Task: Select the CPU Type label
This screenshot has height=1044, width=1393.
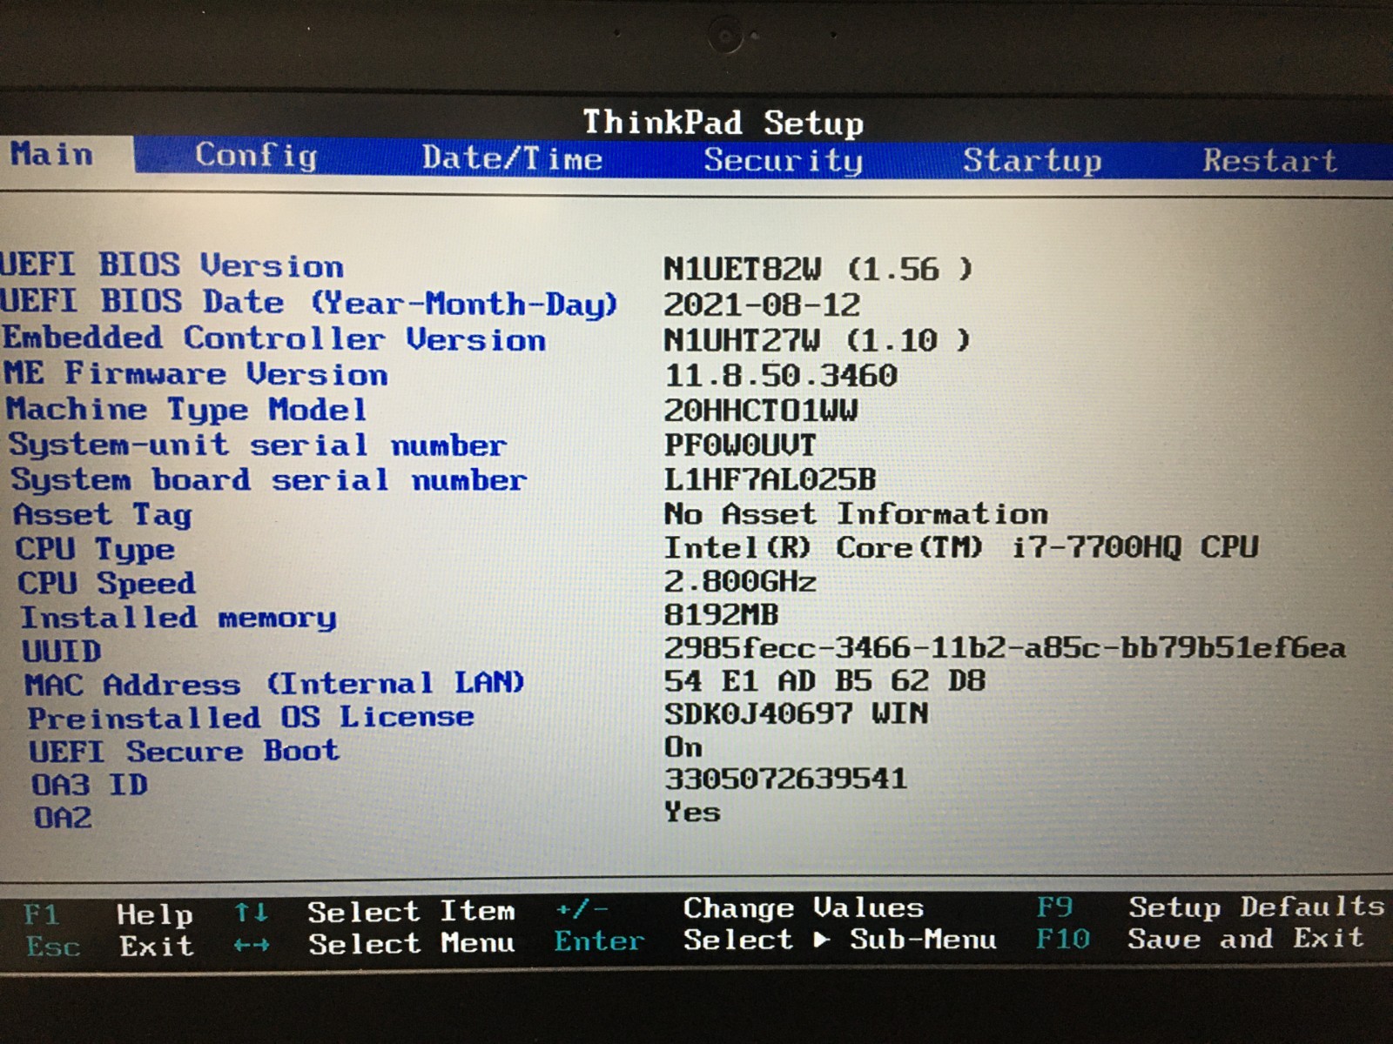Action: 95,549
